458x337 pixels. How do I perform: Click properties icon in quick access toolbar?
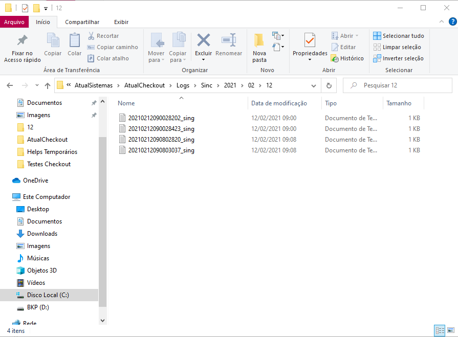[x=25, y=8]
